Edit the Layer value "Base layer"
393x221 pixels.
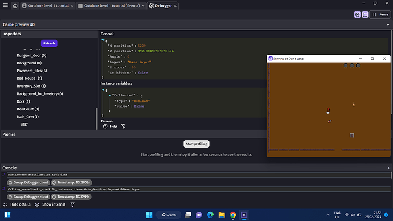pos(139,62)
